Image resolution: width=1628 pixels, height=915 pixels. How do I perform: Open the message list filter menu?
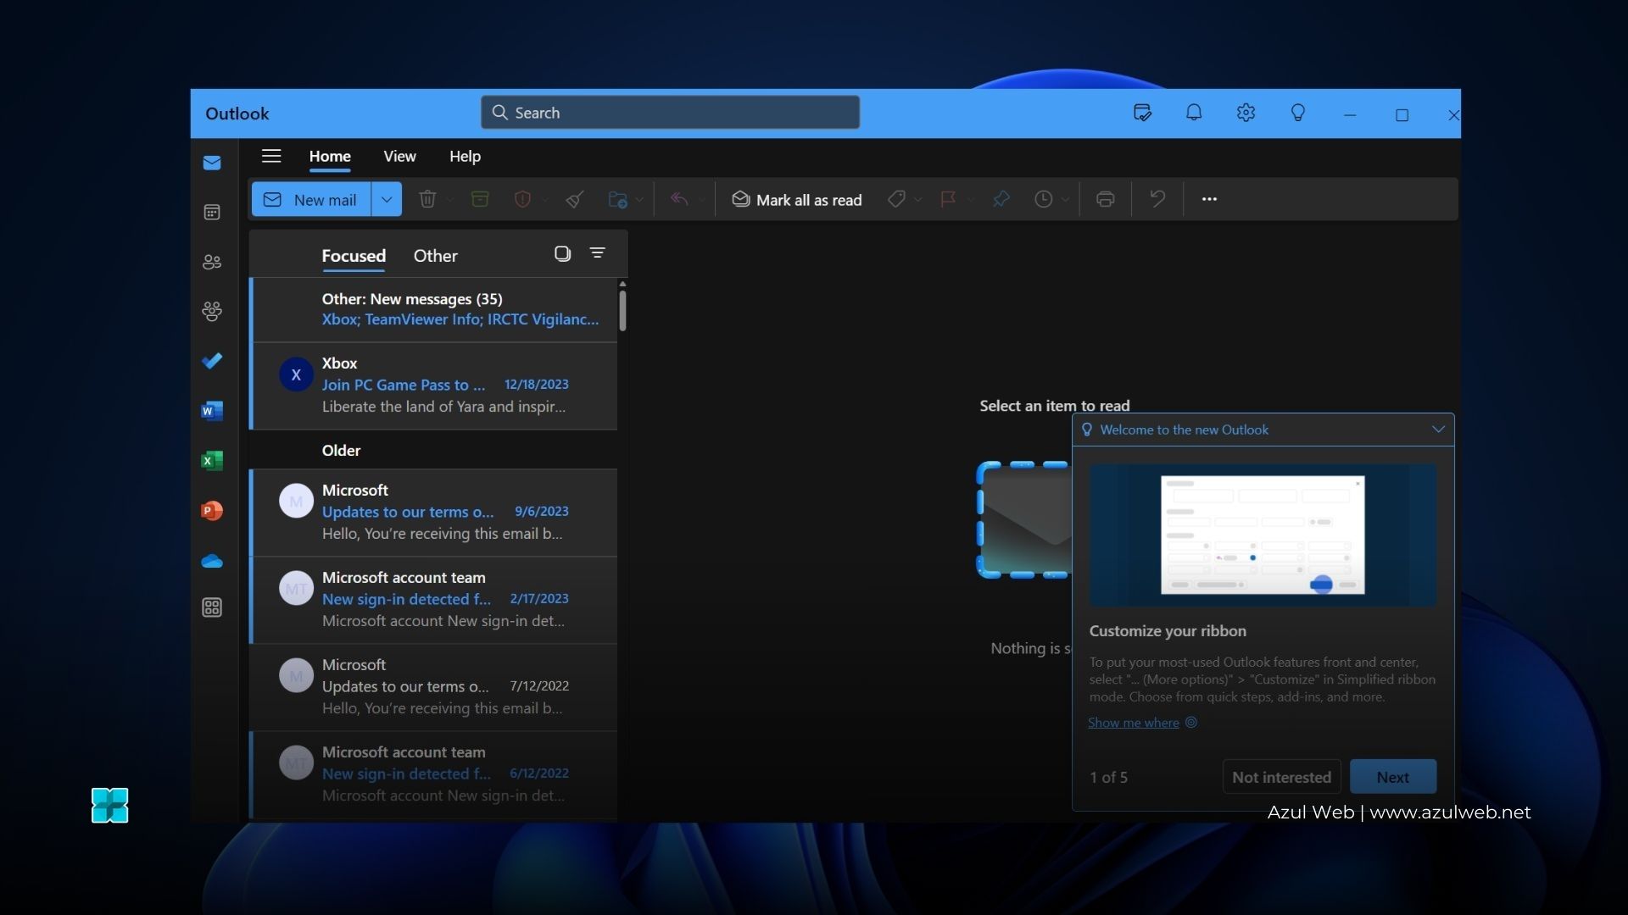(x=598, y=253)
